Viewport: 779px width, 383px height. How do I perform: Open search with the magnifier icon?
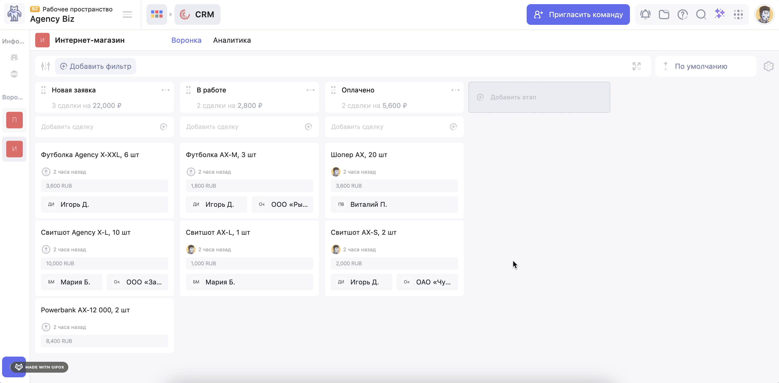click(701, 14)
